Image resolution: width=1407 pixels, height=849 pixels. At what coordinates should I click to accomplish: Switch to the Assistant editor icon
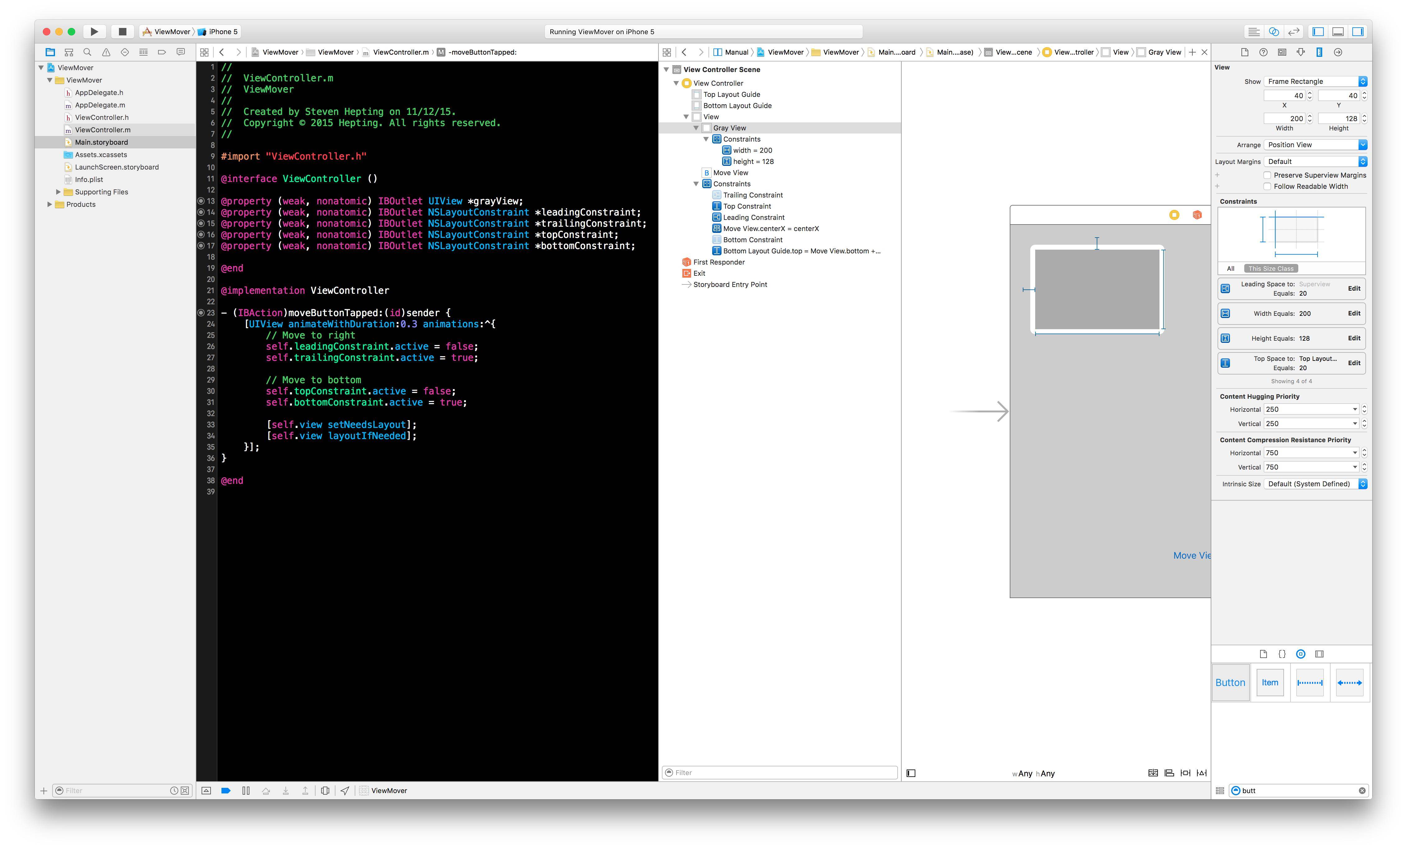click(1273, 31)
